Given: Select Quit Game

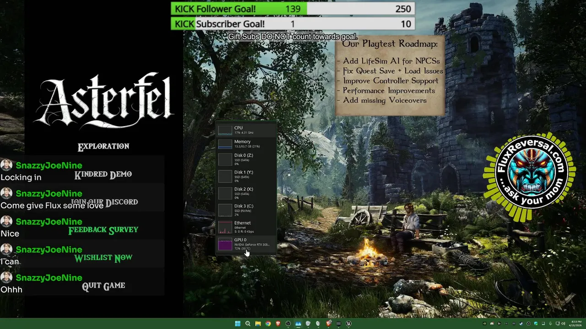Looking at the screenshot, I should [103, 286].
